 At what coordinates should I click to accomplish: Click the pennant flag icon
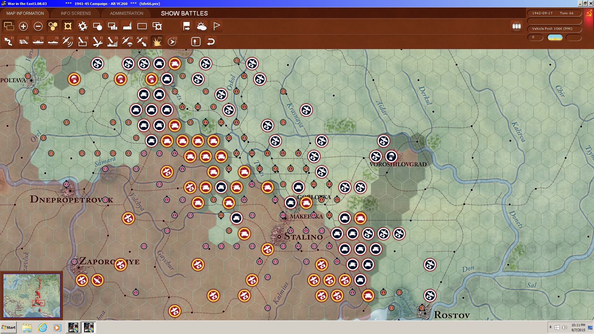pos(217,26)
